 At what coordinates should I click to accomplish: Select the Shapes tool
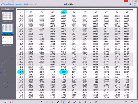[85, 102]
